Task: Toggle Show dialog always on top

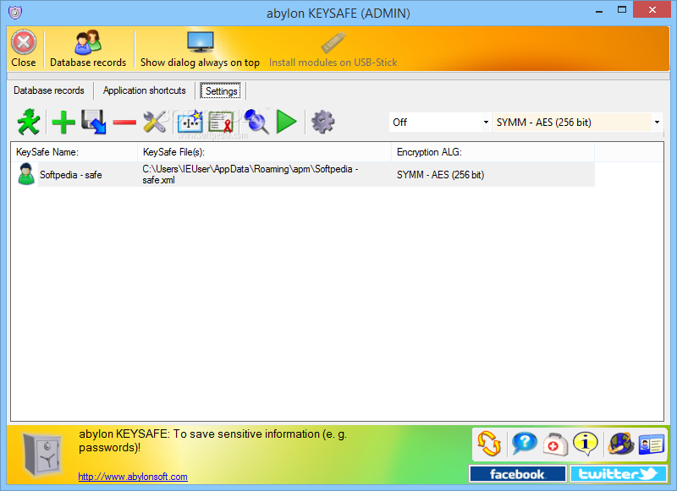Action: click(200, 48)
